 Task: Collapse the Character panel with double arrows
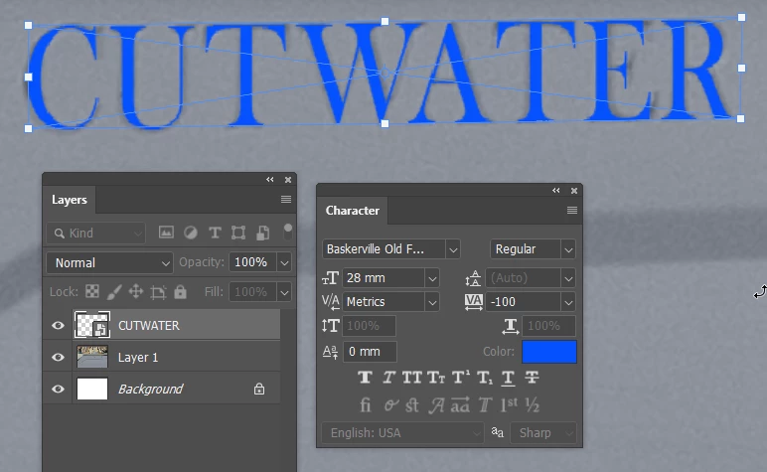(556, 190)
